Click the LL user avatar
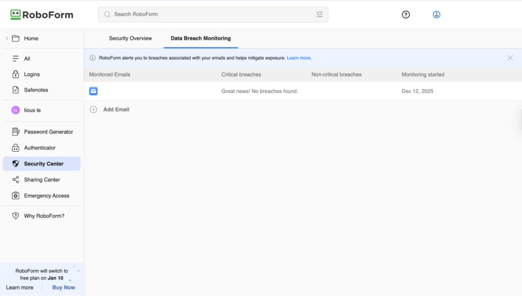The height and width of the screenshot is (296, 522). [16, 110]
